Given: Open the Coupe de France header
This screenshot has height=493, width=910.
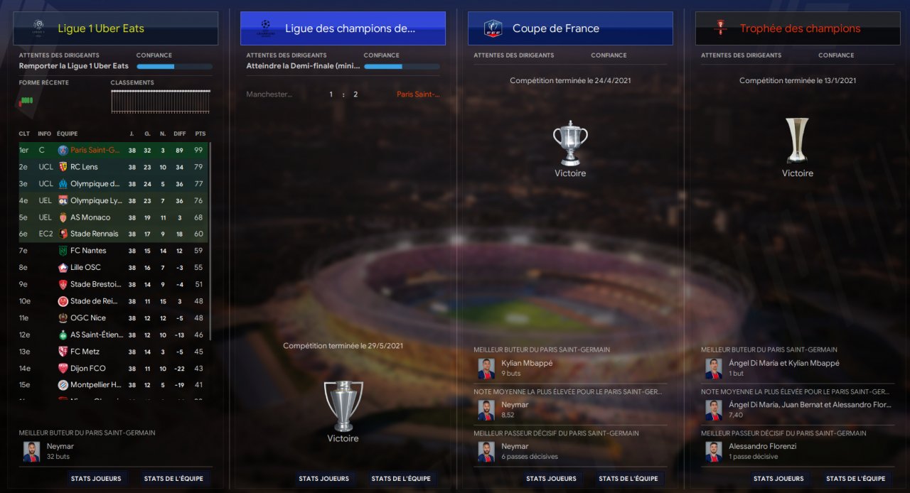Looking at the screenshot, I should click(570, 28).
